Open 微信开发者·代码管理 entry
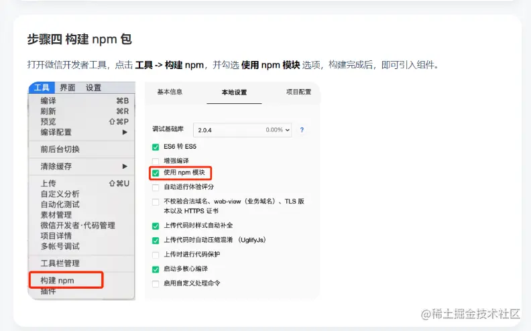This screenshot has height=331, width=531. point(82,225)
